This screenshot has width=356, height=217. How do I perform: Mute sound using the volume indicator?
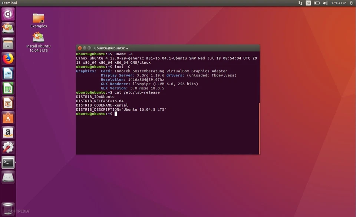(x=325, y=3)
